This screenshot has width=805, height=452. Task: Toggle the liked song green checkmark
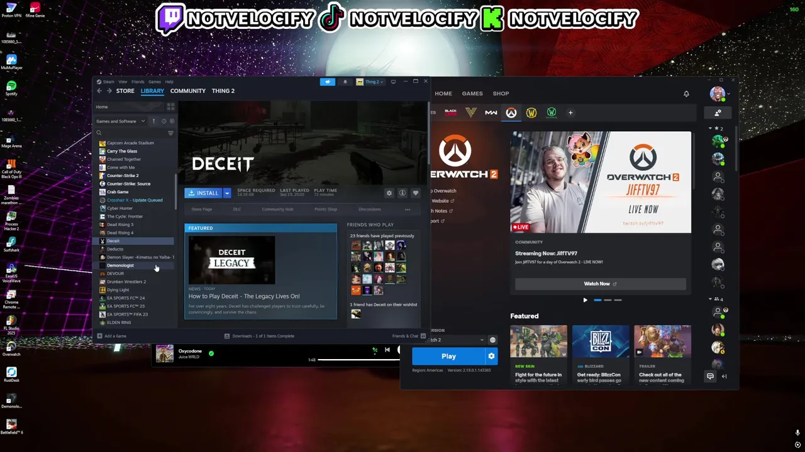(x=211, y=353)
